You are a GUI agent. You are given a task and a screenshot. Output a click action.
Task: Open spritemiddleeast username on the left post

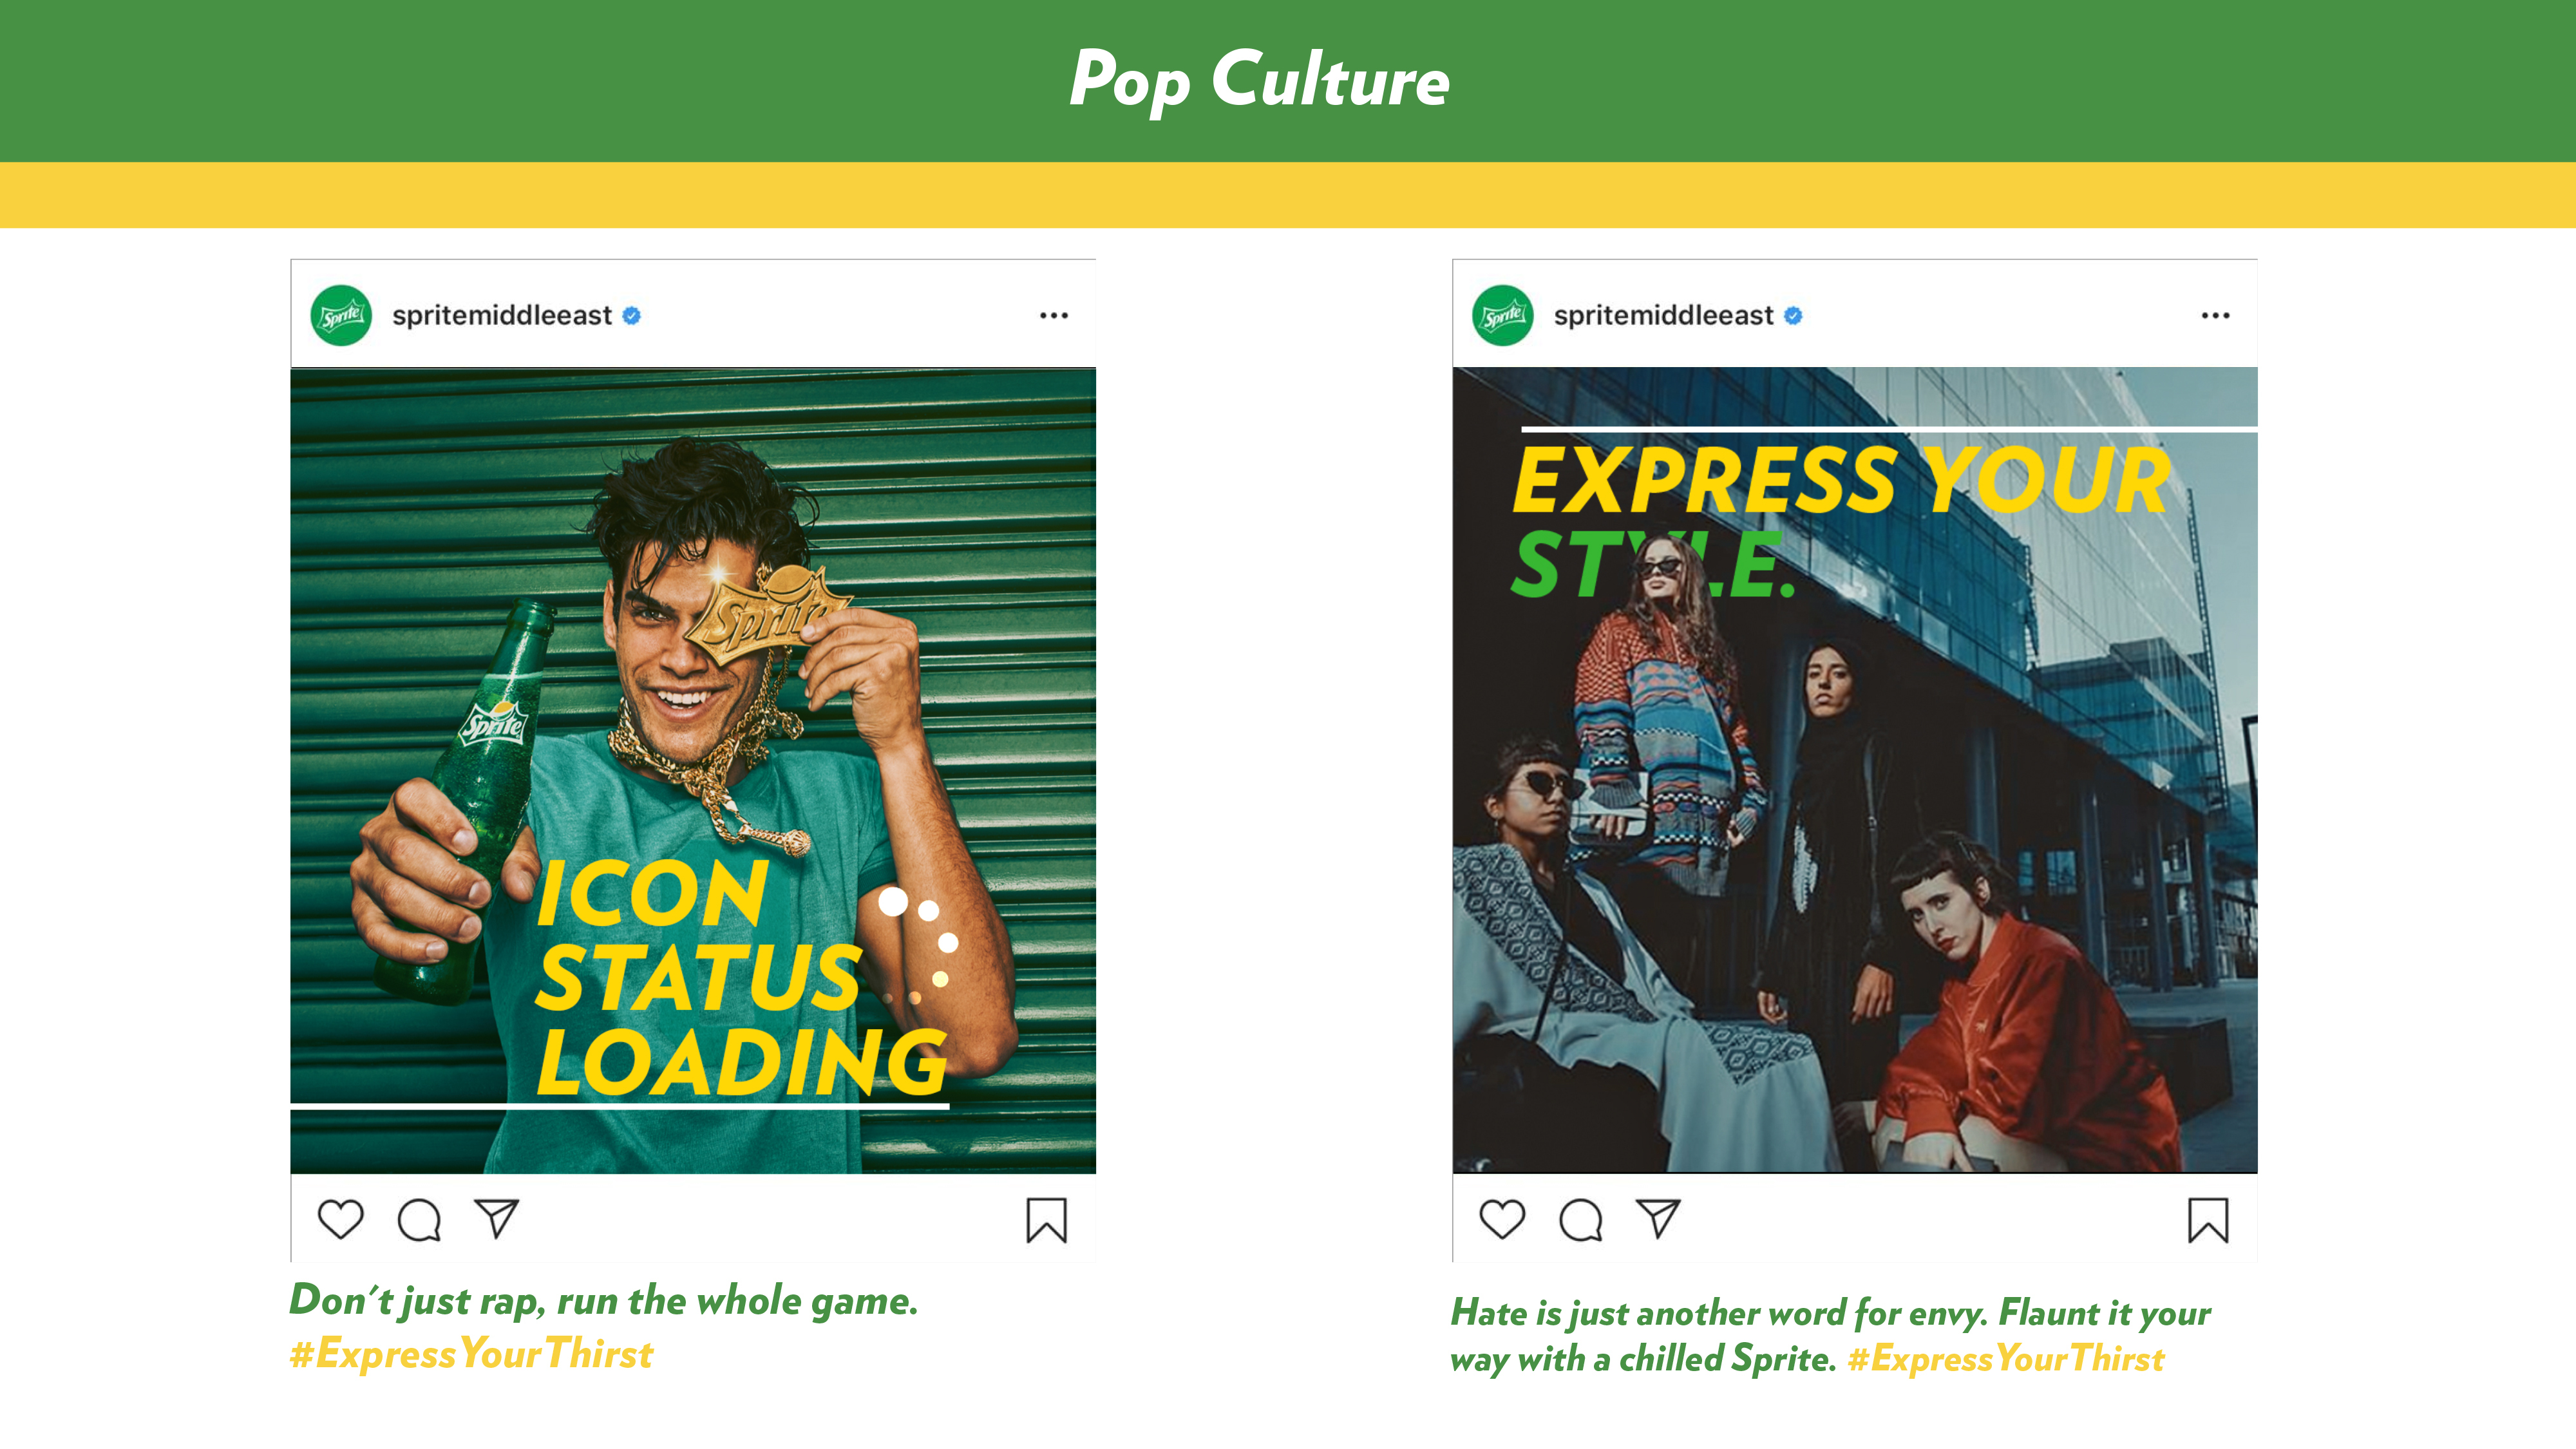(502, 315)
